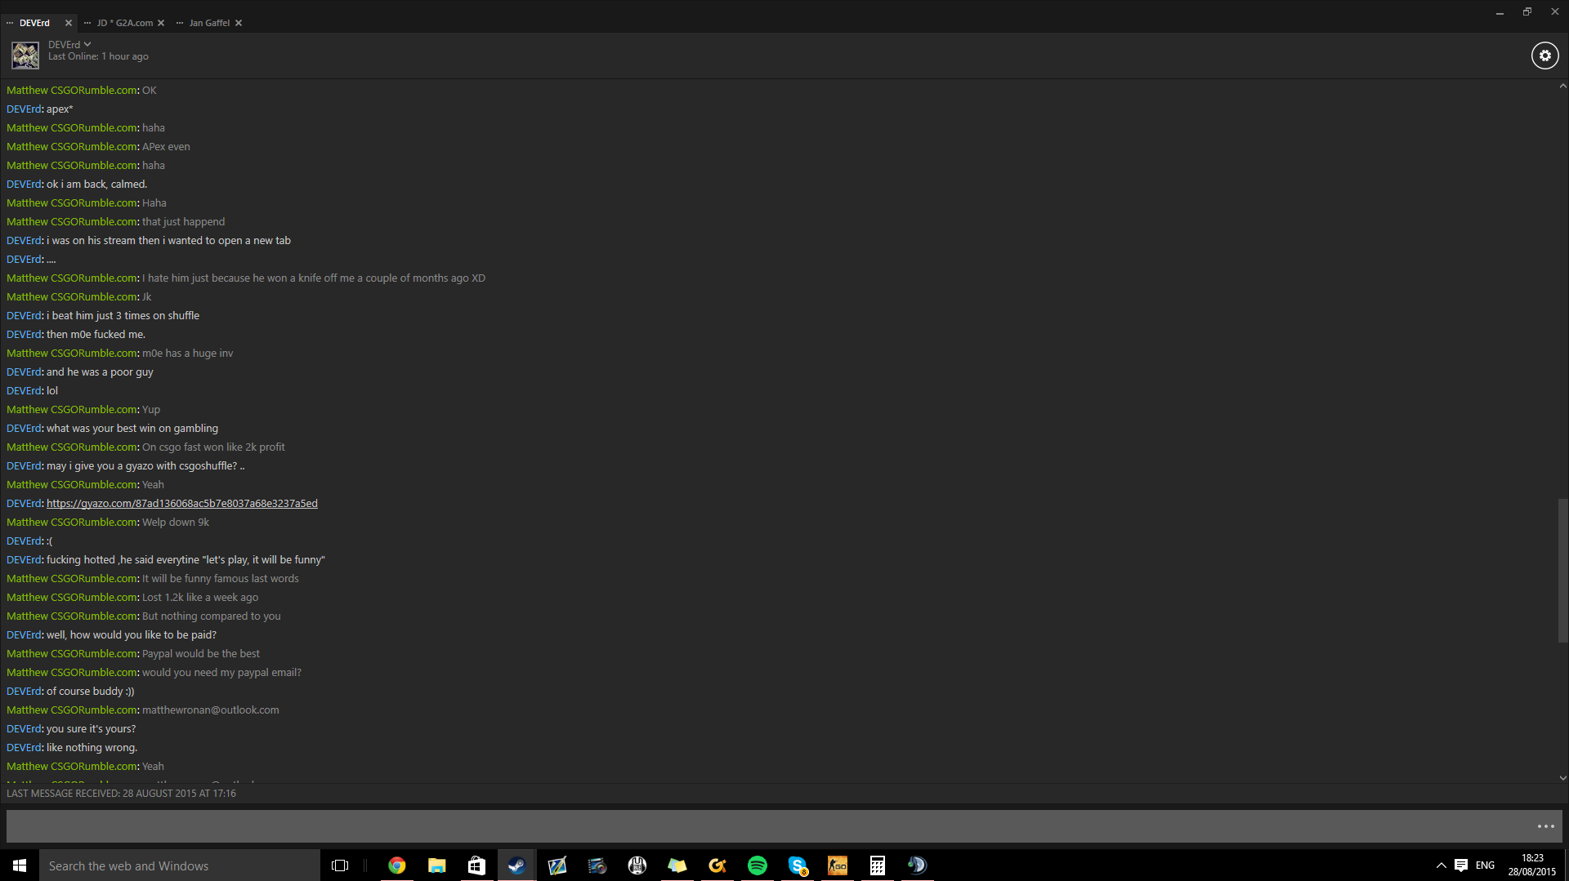This screenshot has width=1569, height=881.
Task: Click the 'matthewronan@outlook.com' message text
Action: coord(211,710)
